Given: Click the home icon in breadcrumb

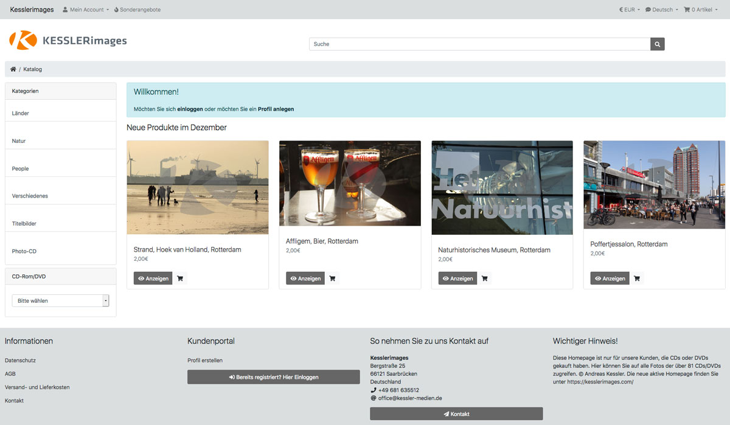Looking at the screenshot, I should pos(13,69).
